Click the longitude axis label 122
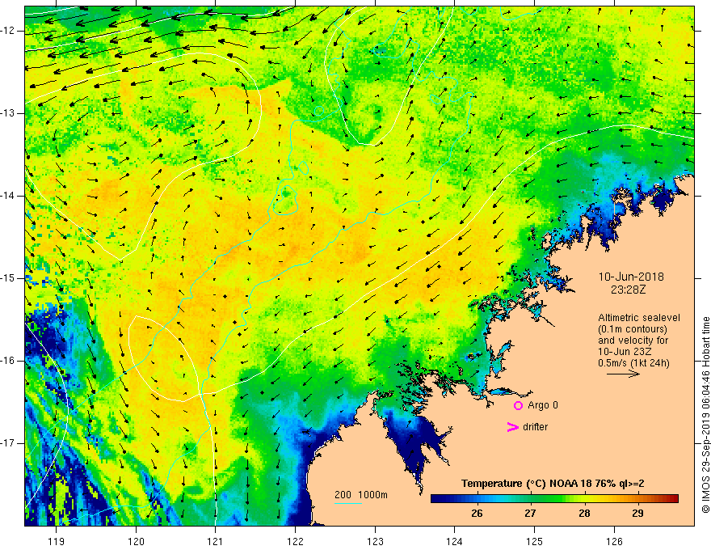711x550 pixels. point(295,541)
